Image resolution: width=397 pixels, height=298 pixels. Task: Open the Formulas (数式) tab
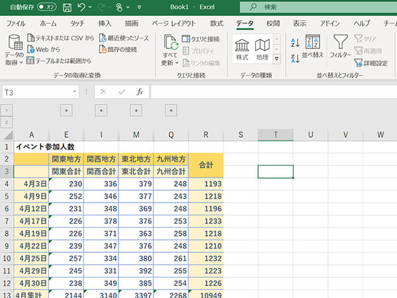coord(216,23)
